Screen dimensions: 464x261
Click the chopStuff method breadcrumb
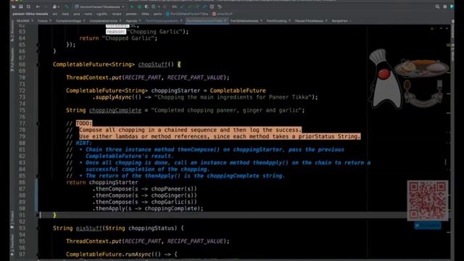(223, 14)
